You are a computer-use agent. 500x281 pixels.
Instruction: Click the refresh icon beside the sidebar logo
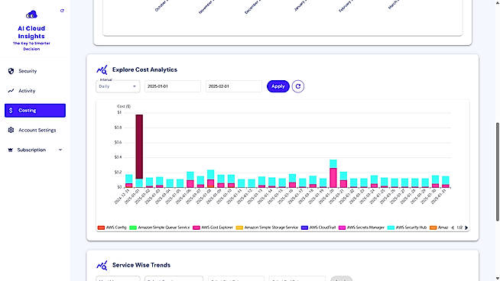coord(62,11)
